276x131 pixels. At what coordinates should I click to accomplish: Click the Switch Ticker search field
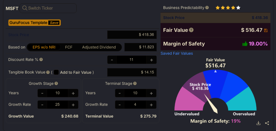click(x=48, y=8)
